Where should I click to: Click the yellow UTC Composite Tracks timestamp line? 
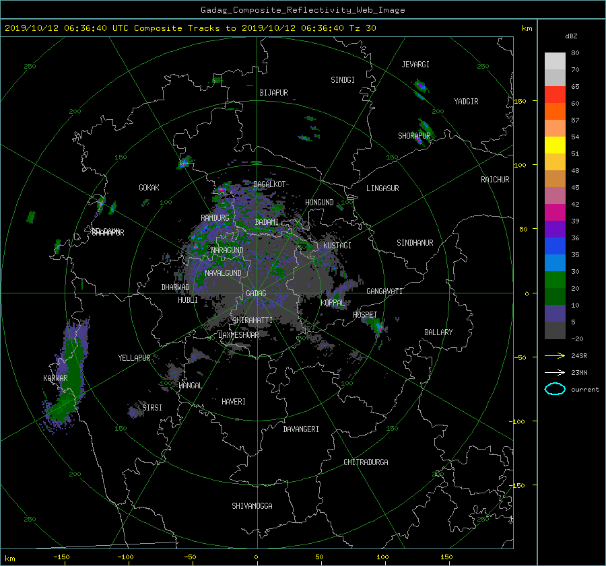coord(190,28)
